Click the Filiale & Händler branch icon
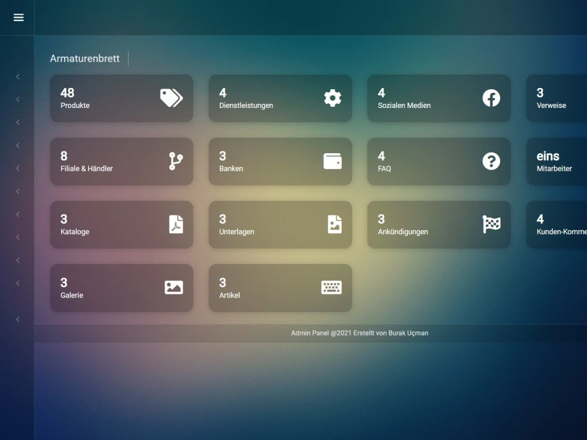 pos(176,161)
